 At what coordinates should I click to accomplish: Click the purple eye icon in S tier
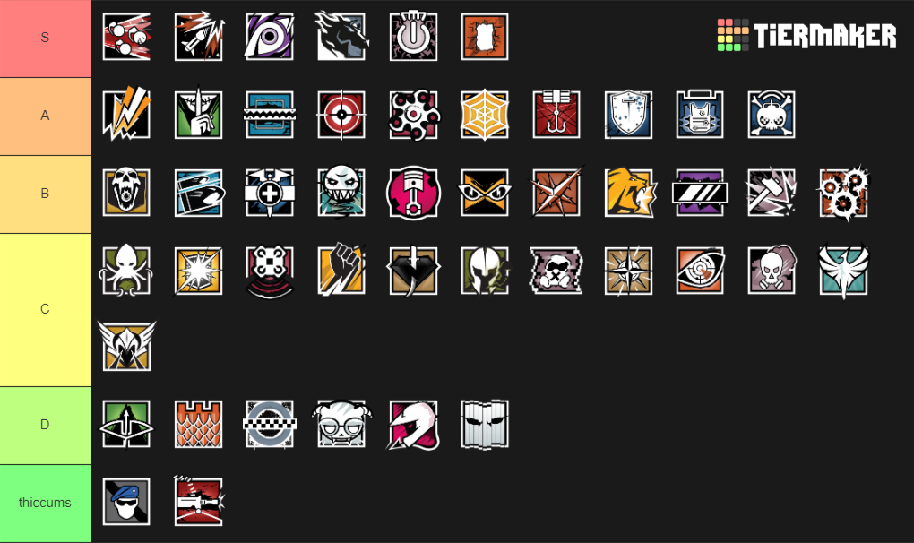click(270, 37)
